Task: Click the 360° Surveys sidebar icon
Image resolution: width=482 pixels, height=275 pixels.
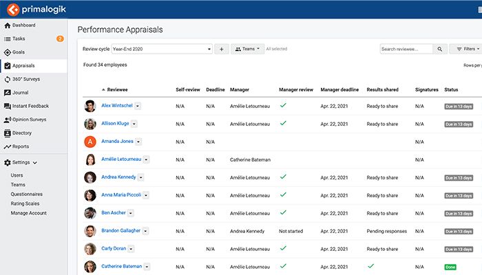Action: [7, 79]
